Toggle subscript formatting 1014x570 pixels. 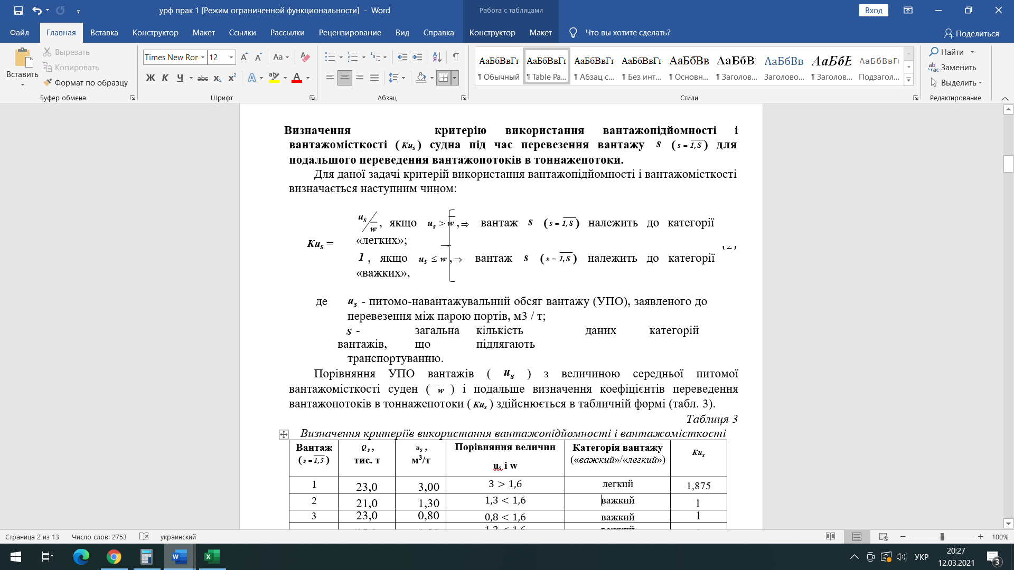pos(218,78)
